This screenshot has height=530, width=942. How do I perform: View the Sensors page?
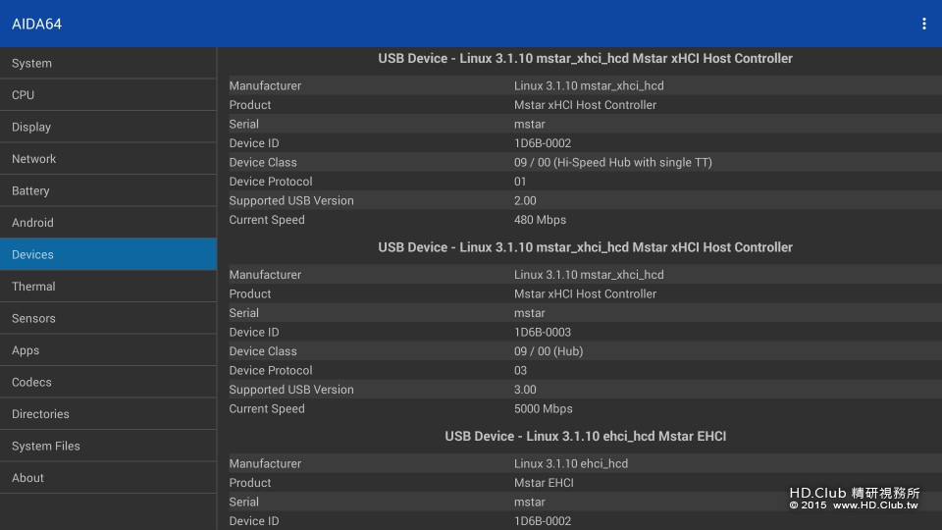[108, 318]
